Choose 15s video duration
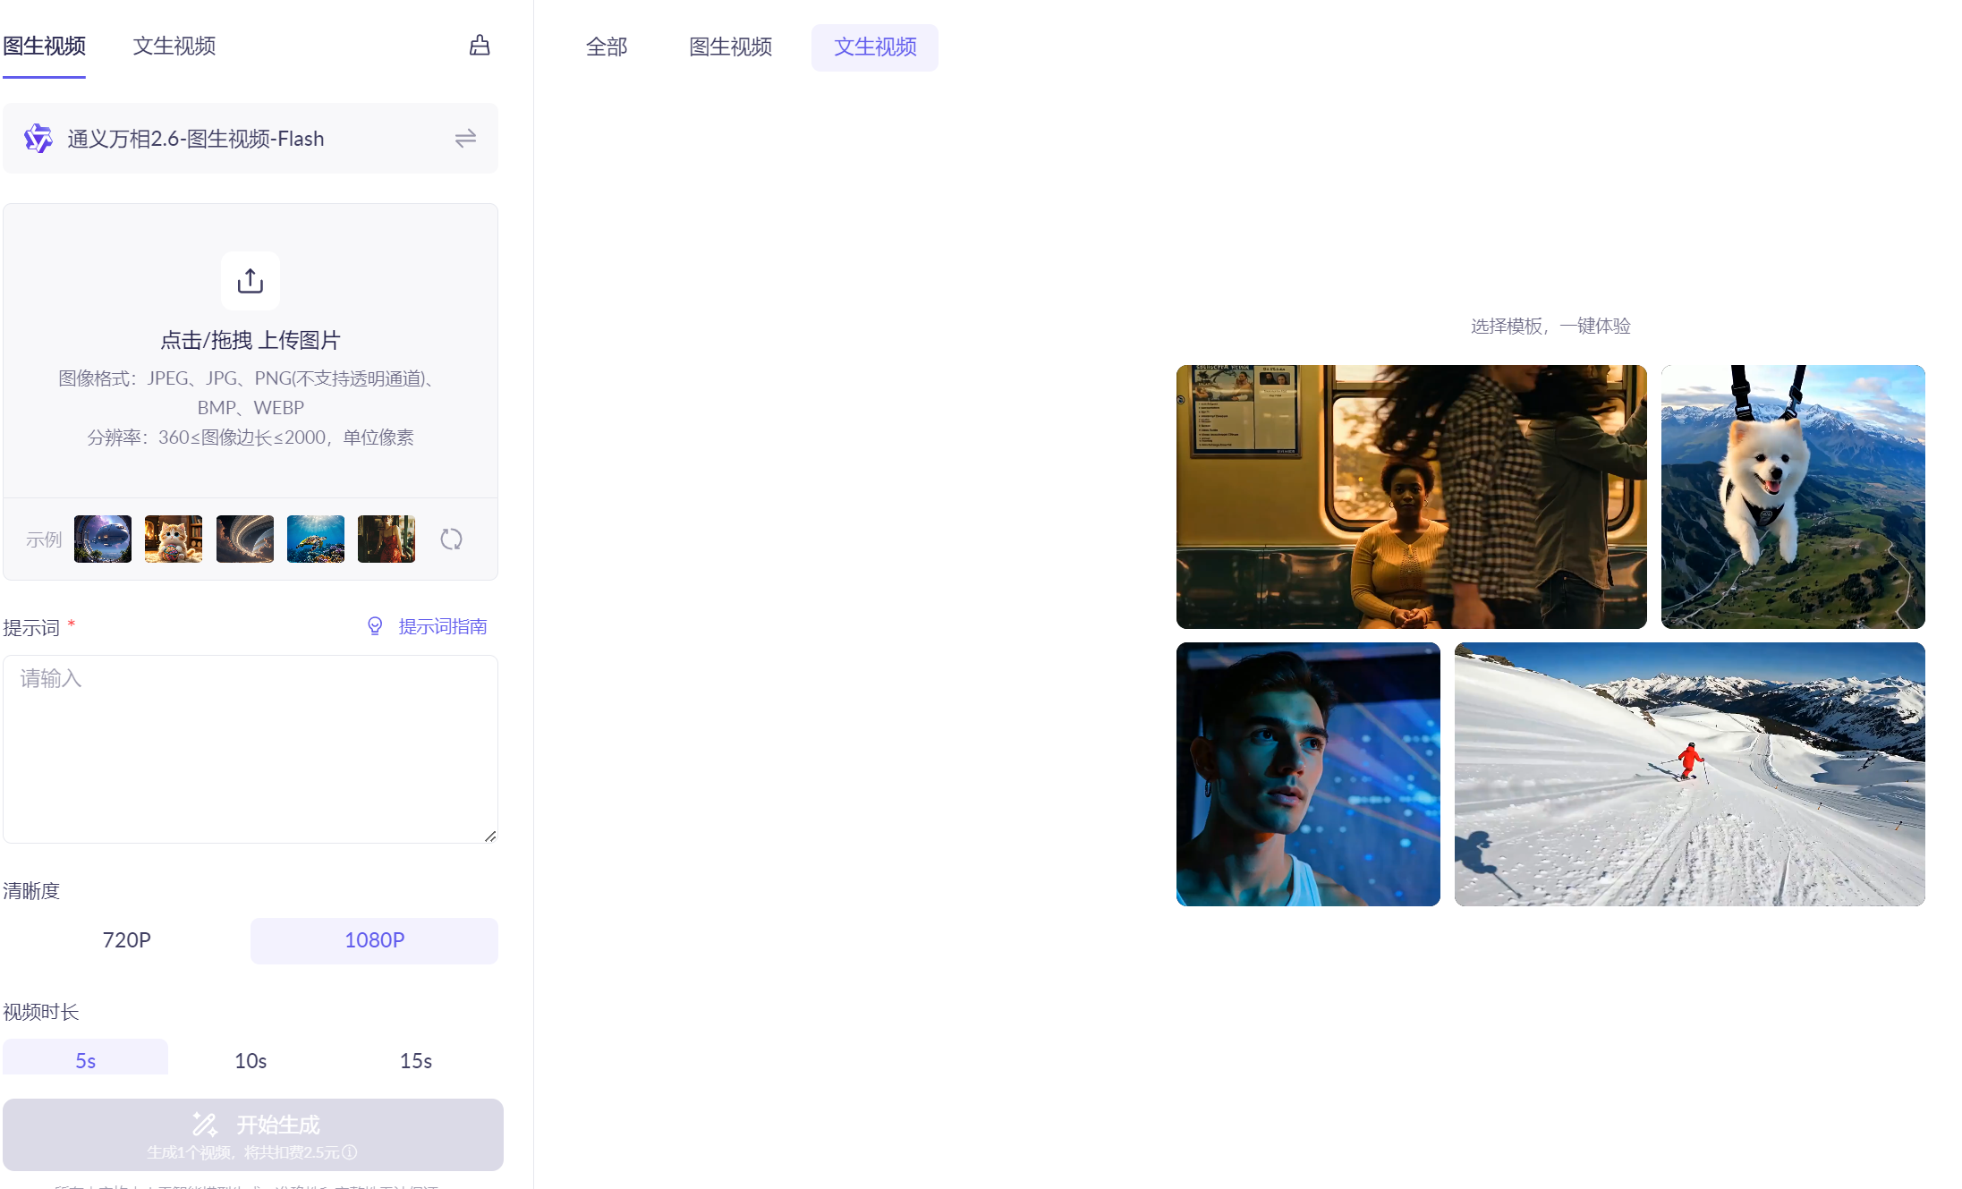 click(x=416, y=1060)
